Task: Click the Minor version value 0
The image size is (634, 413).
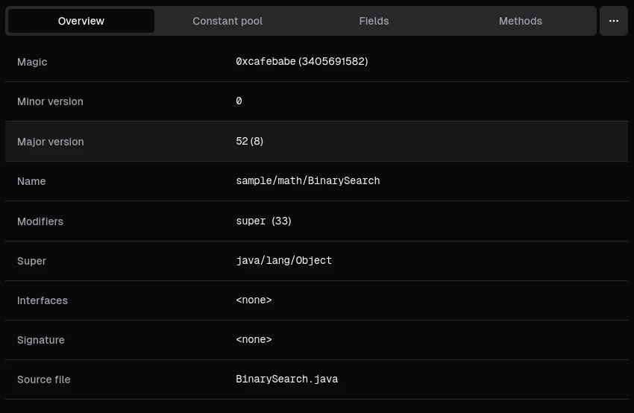Action: click(239, 101)
